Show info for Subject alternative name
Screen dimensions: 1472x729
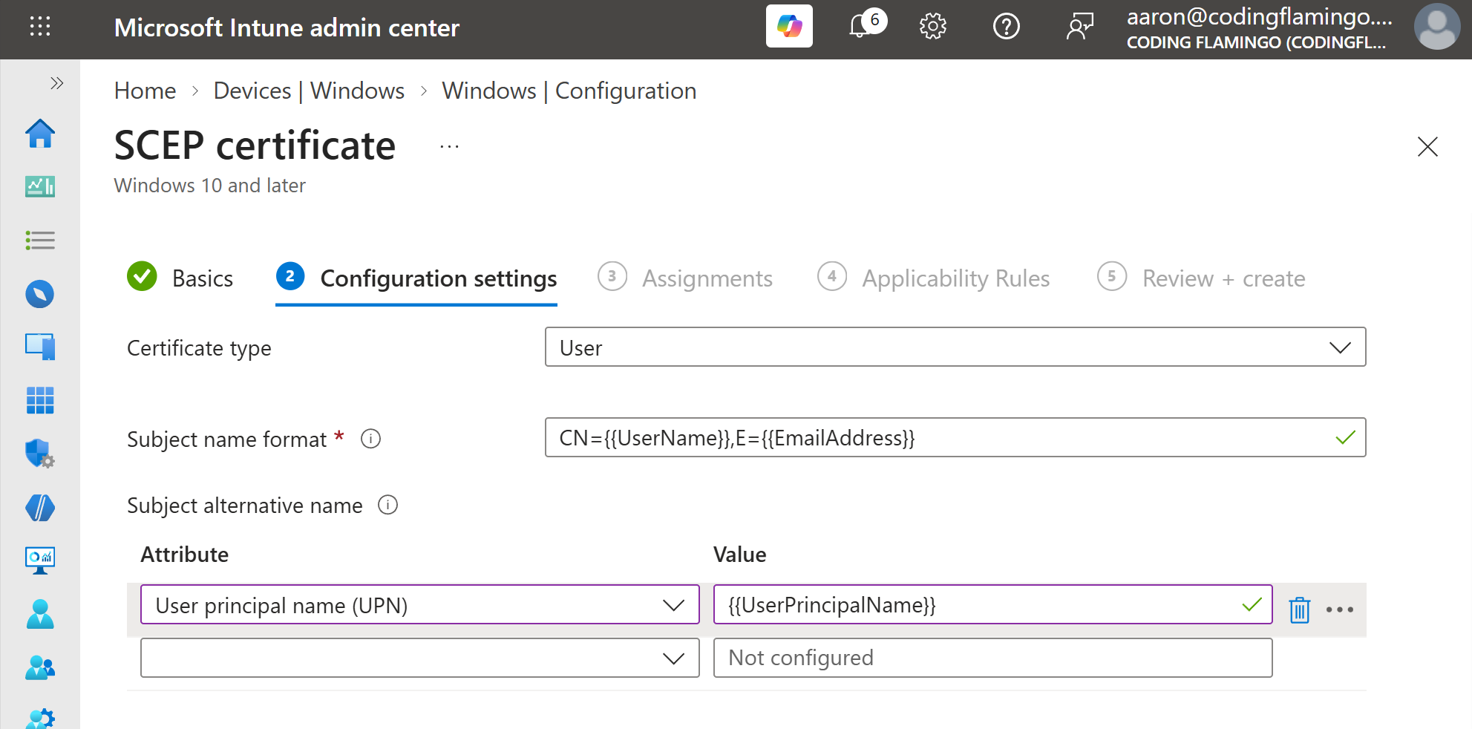pos(387,505)
